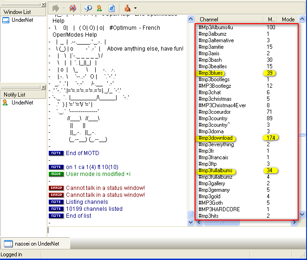Click the message pane scrollbar thumb

(190, 214)
